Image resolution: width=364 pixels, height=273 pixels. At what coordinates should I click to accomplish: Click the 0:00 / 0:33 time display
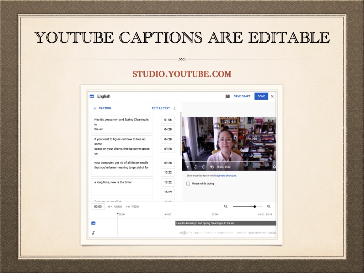[x=224, y=167]
